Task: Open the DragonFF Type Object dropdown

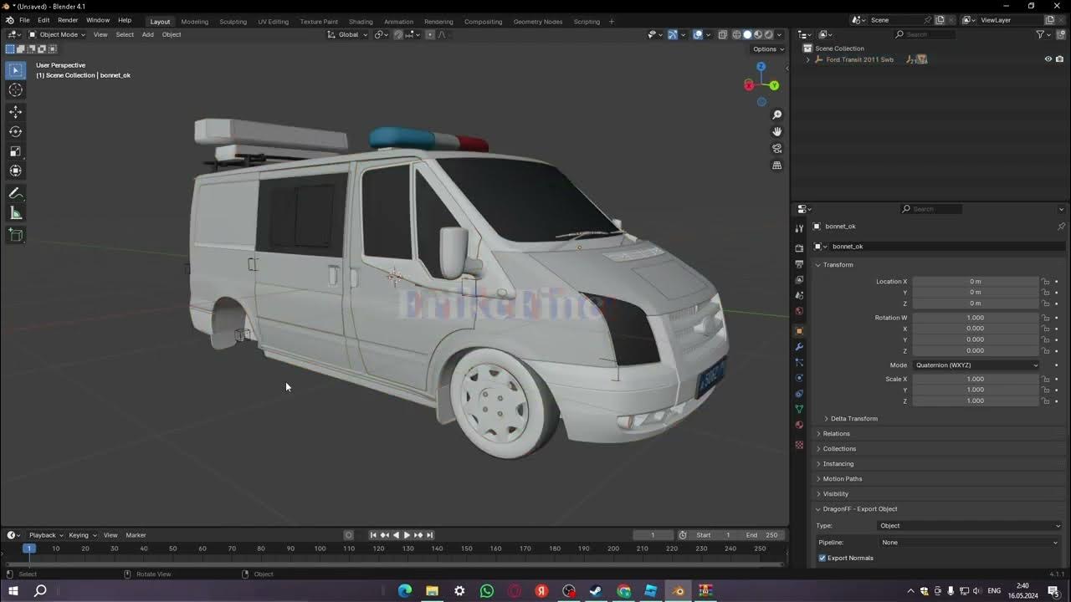Action: pos(969,526)
